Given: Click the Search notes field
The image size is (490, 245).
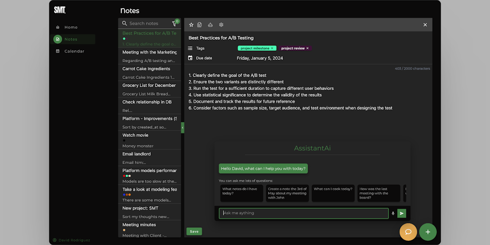Looking at the screenshot, I should (148, 23).
